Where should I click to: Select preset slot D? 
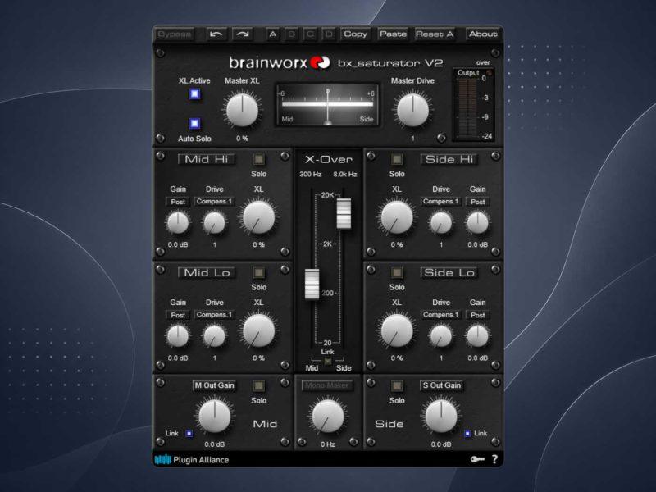point(330,34)
